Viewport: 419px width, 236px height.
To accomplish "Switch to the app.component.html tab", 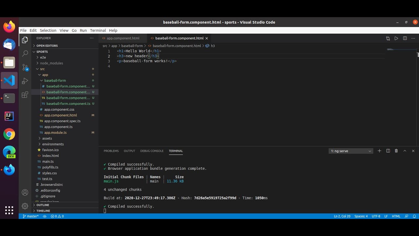I will pos(123,38).
